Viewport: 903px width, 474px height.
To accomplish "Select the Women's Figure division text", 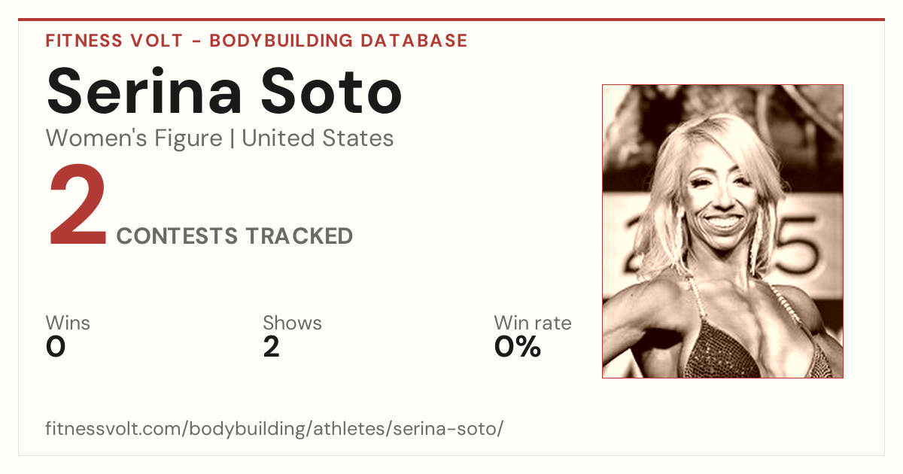I will 134,138.
